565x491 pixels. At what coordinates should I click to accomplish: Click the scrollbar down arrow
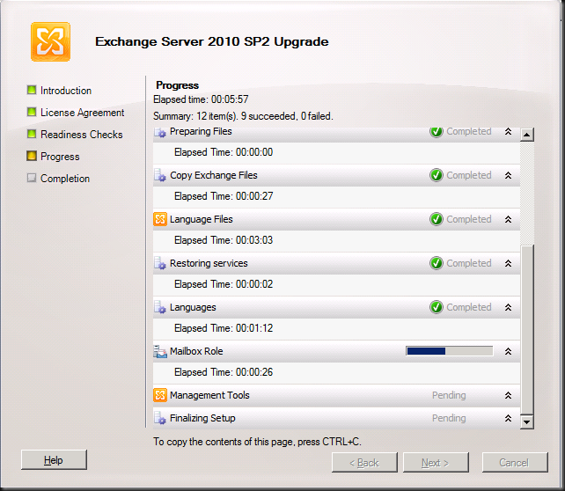point(527,421)
